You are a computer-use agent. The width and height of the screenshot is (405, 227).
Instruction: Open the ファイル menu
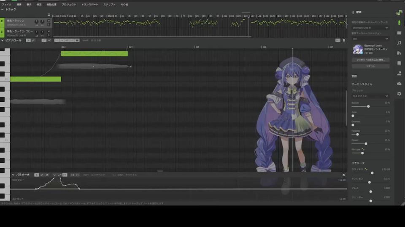click(6, 4)
